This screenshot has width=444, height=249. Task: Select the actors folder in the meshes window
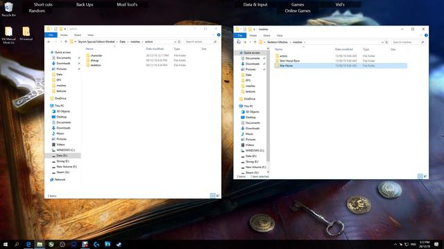tap(283, 56)
